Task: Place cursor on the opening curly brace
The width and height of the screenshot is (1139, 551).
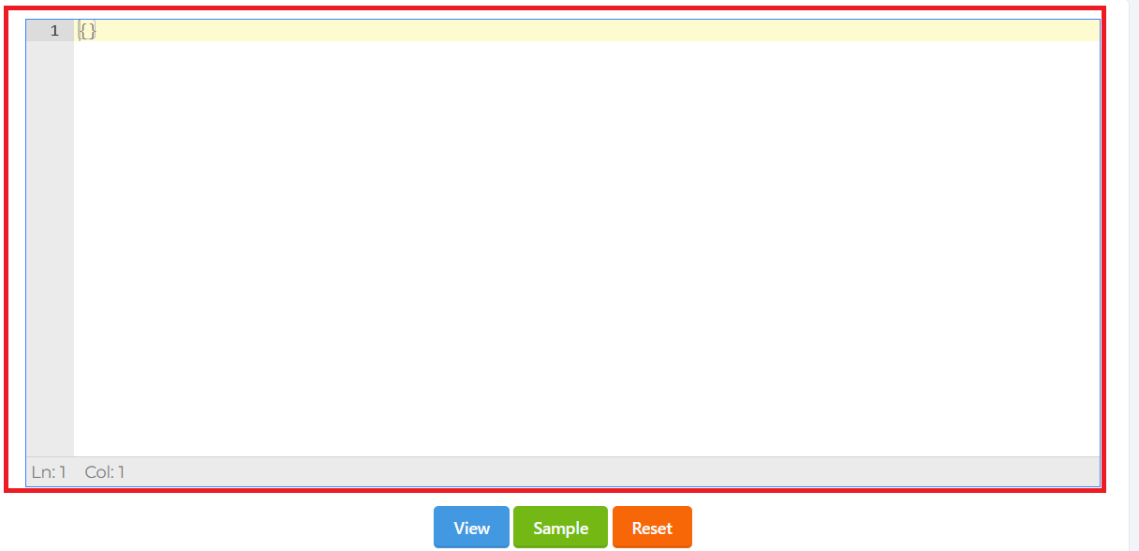Action: coord(82,31)
